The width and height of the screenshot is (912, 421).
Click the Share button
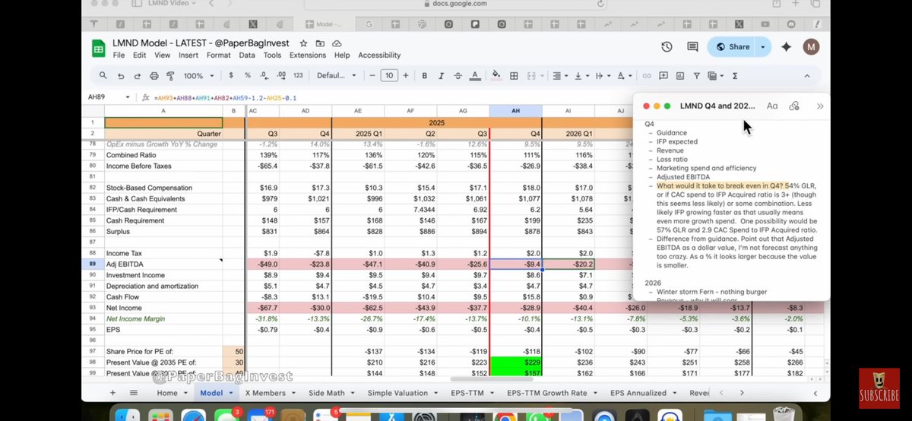(732, 47)
